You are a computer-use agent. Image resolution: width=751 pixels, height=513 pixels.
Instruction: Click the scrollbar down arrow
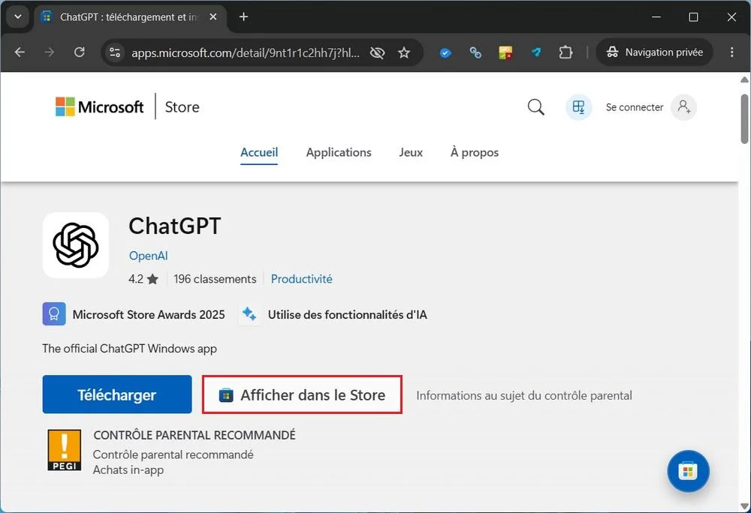(744, 505)
